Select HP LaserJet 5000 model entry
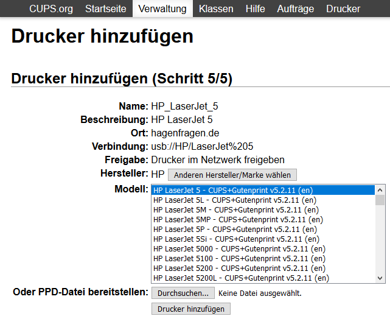390x316 pixels. click(263, 249)
